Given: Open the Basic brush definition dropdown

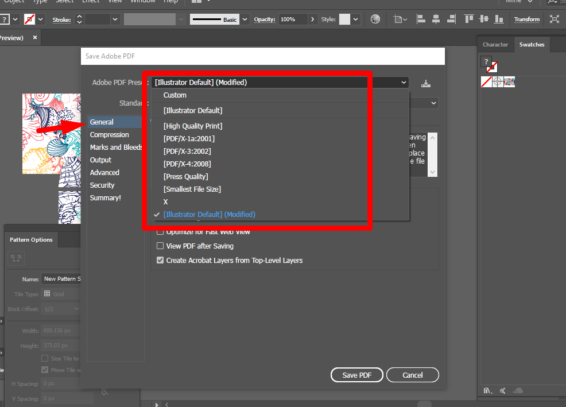Looking at the screenshot, I should (245, 19).
